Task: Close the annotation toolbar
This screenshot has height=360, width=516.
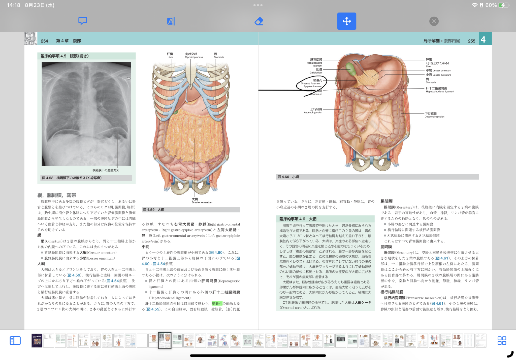Action: tap(434, 21)
